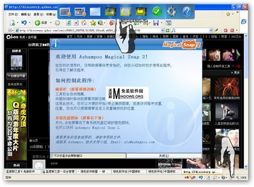Viewport: 254px width, 187px height.
Task: Switch to the 绿色软件联盟 tab
Action: 94,172
